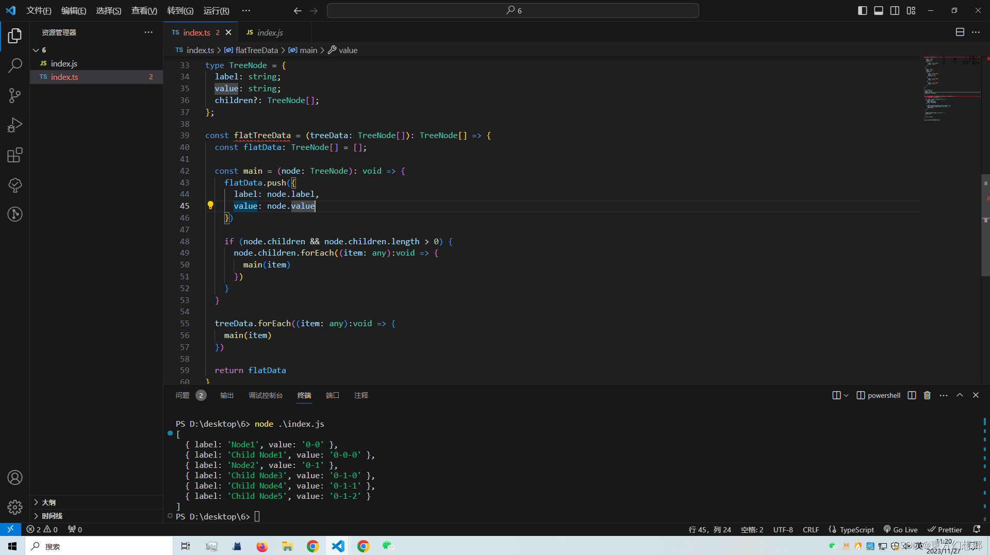Open the Source Control view
Viewport: 990px width, 555px height.
pos(15,95)
